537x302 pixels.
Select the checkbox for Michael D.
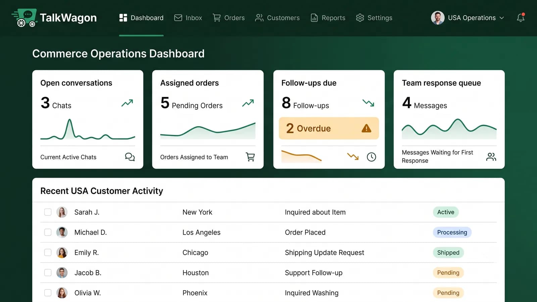tap(48, 232)
